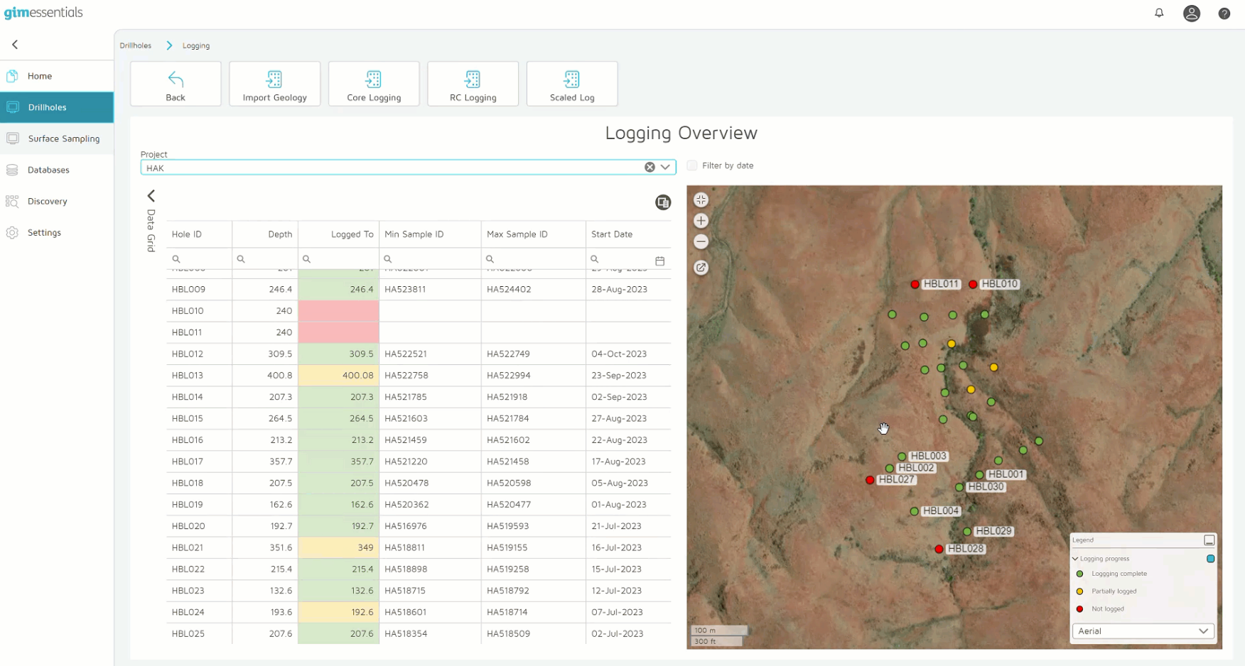Launch the Import Geology tool
The image size is (1245, 666).
point(274,83)
